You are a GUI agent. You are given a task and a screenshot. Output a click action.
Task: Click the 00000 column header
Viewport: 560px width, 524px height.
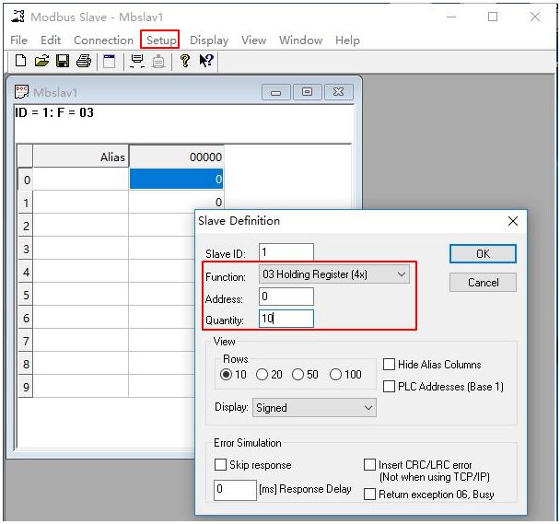pos(177,157)
